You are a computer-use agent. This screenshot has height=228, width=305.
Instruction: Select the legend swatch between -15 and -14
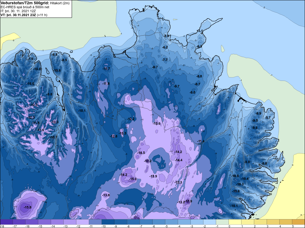44,222
